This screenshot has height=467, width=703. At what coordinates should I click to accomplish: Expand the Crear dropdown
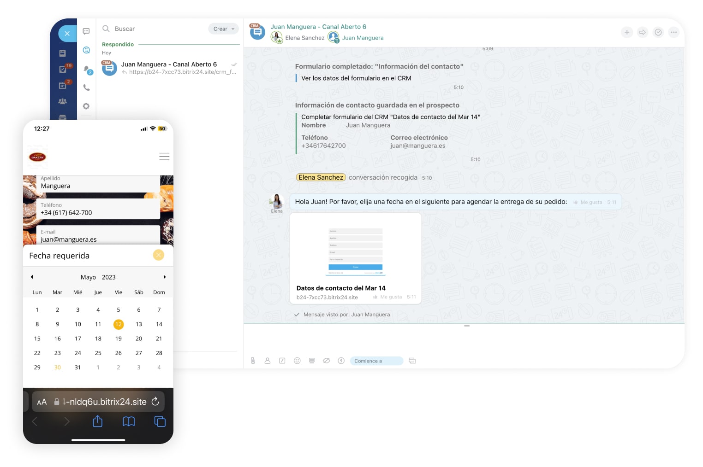(224, 29)
